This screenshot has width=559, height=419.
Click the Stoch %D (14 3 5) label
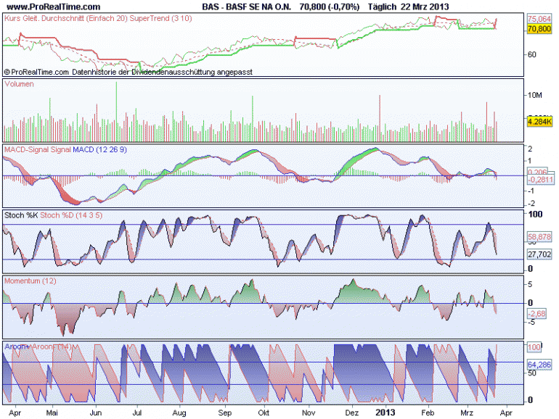pyautogui.click(x=71, y=215)
